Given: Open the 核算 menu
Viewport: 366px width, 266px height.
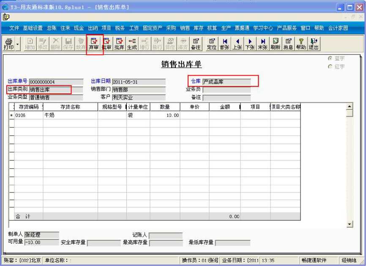Looking at the screenshot, I should click(x=212, y=28).
